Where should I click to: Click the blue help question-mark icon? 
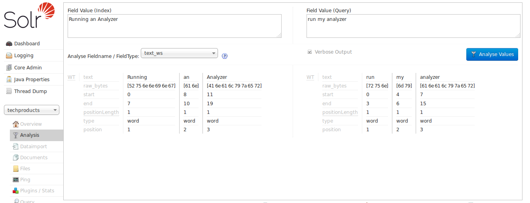click(x=225, y=56)
